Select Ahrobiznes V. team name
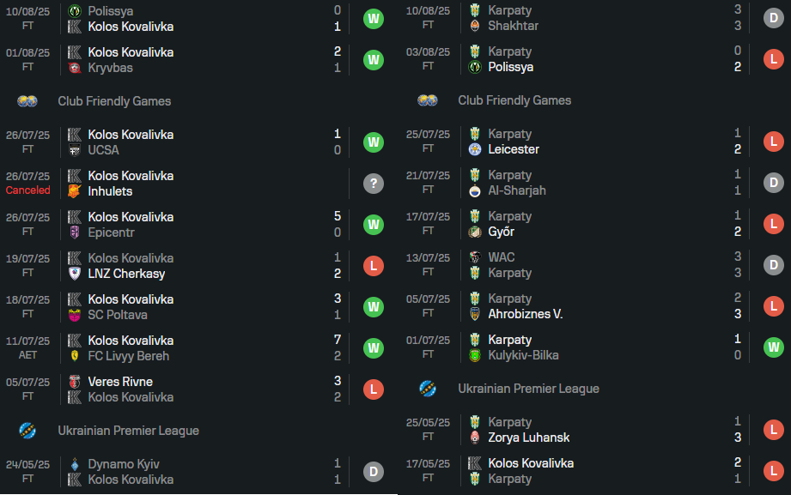The width and height of the screenshot is (791, 495). [x=525, y=314]
